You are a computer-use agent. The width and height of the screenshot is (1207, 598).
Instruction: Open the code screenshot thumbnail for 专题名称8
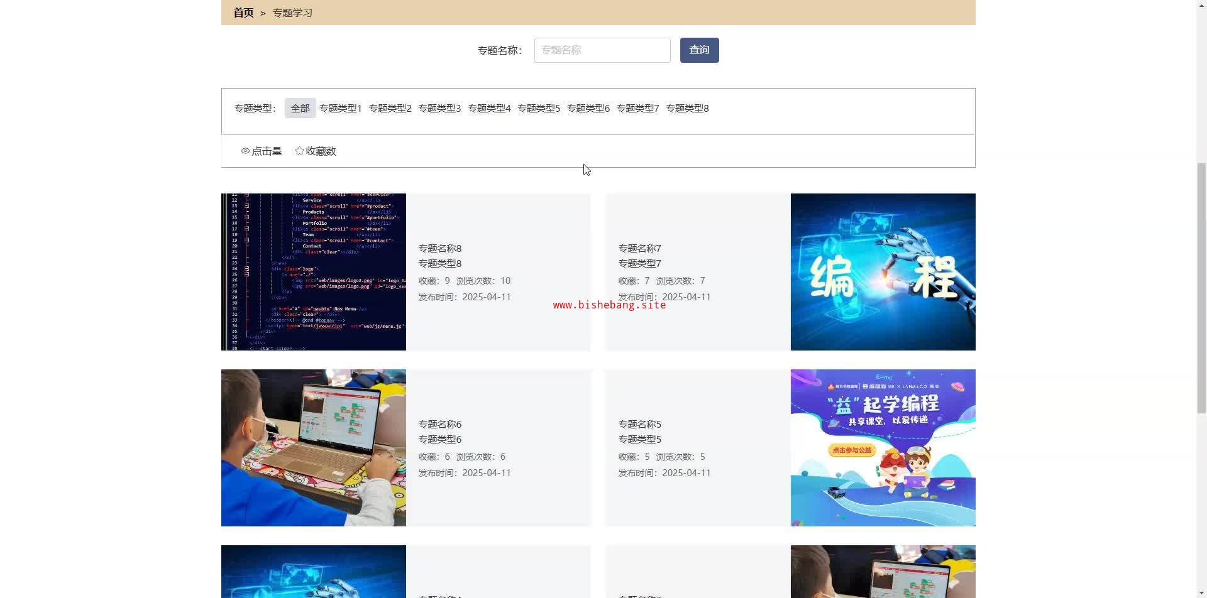coord(314,272)
